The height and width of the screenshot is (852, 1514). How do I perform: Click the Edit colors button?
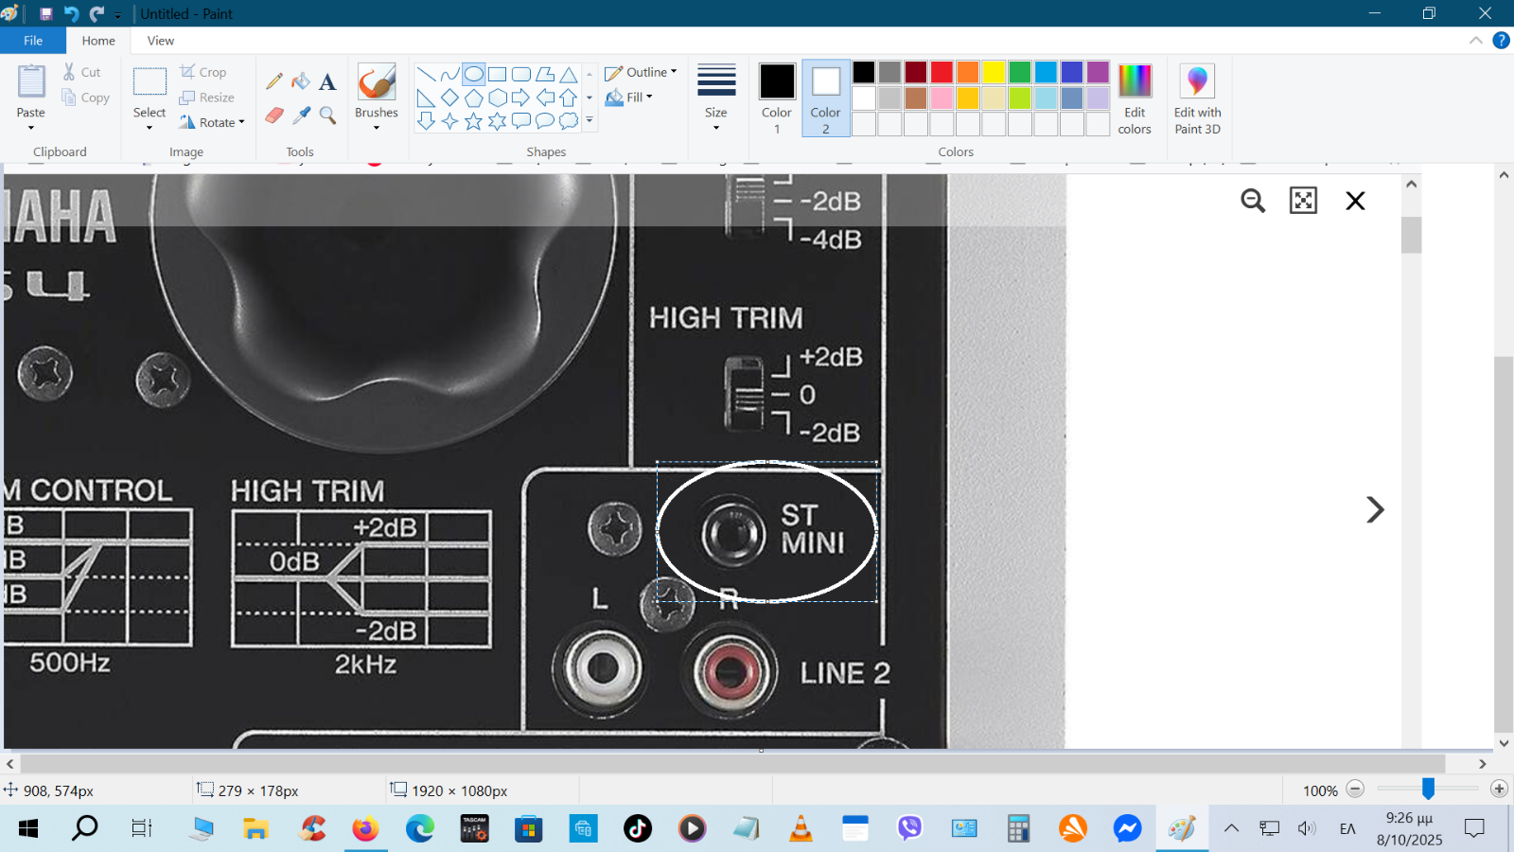tap(1135, 98)
